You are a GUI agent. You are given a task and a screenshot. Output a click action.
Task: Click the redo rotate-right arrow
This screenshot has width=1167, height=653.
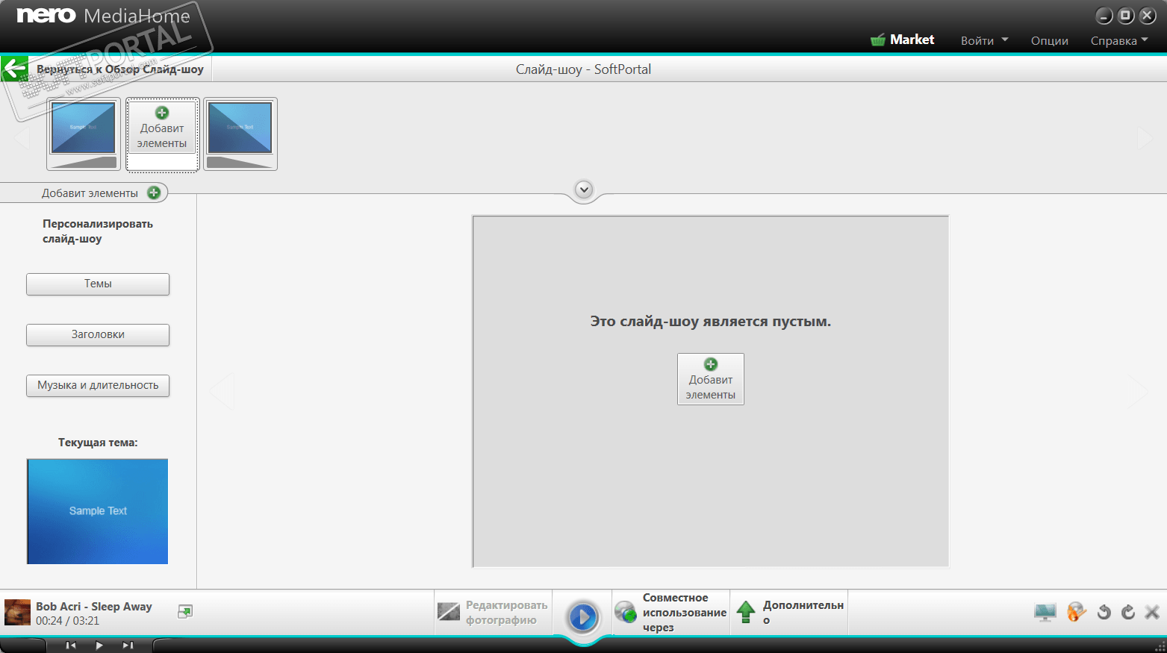click(x=1128, y=612)
